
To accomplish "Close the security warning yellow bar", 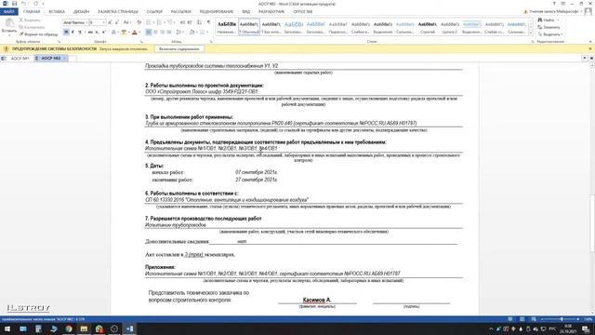I will 590,49.
